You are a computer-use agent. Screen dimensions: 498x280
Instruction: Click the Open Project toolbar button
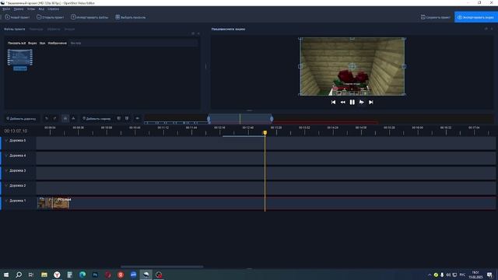click(x=50, y=17)
